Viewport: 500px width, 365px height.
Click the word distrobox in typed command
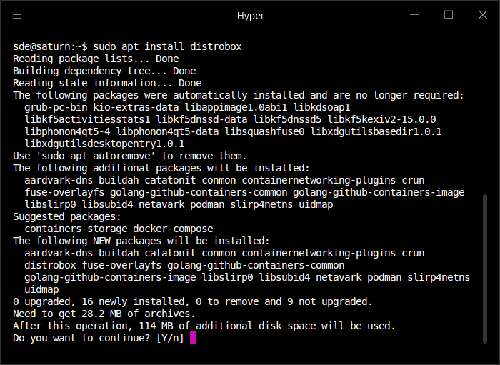(x=216, y=46)
